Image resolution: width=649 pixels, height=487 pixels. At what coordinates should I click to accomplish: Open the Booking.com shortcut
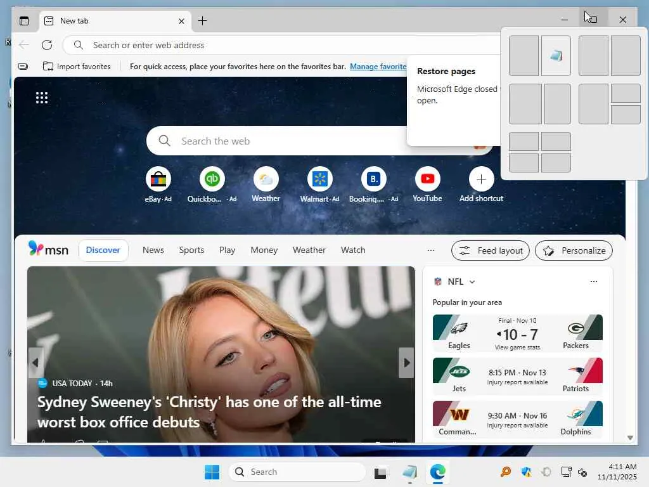click(x=373, y=185)
